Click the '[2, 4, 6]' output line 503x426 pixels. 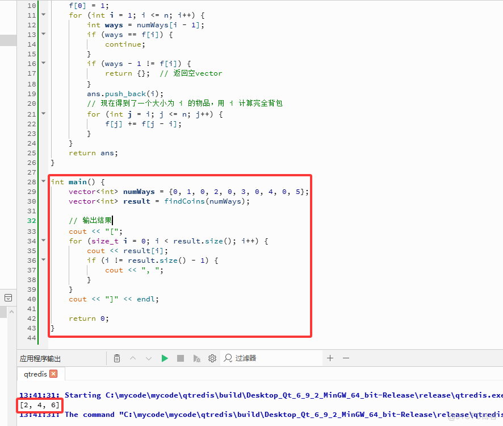[40, 405]
